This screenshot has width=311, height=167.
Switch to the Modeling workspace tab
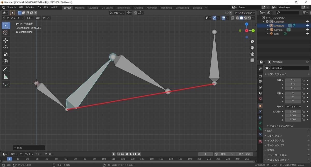coord(80,8)
